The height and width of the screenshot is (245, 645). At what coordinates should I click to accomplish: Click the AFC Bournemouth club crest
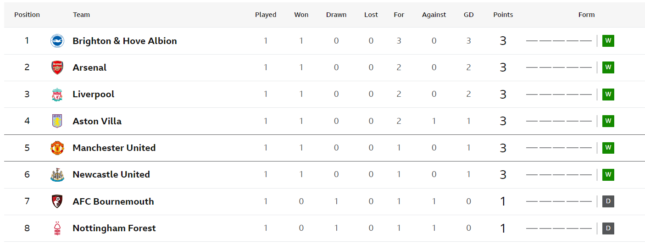(57, 201)
